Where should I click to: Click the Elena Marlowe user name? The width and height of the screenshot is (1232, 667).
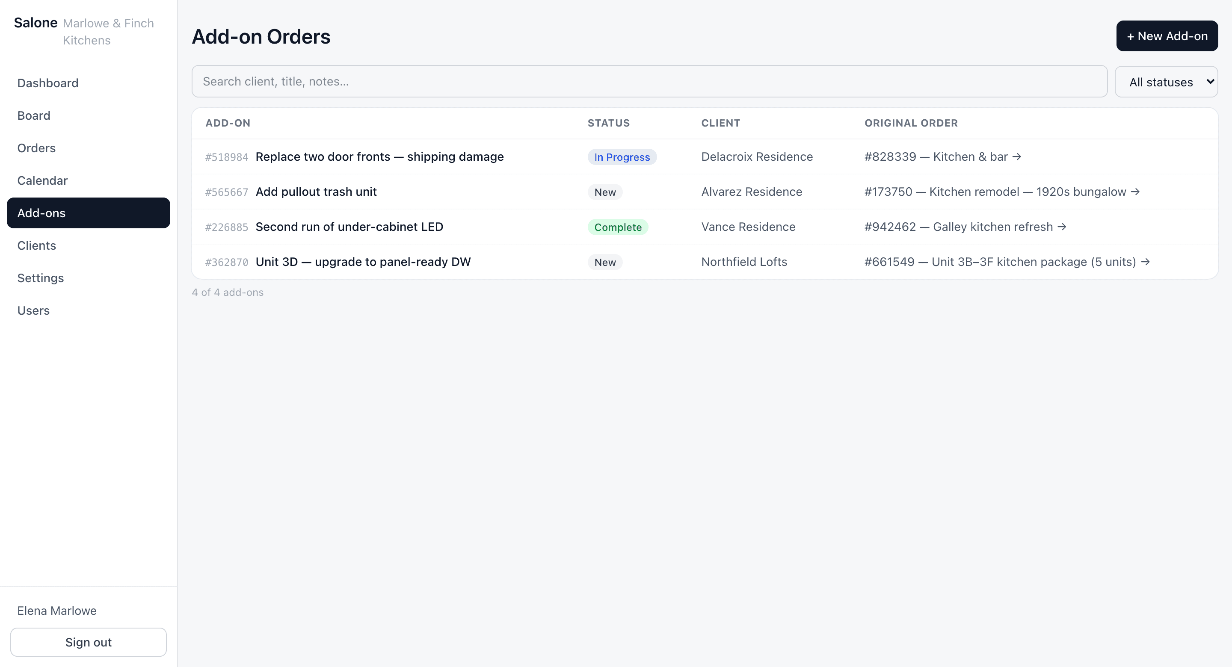pos(56,611)
